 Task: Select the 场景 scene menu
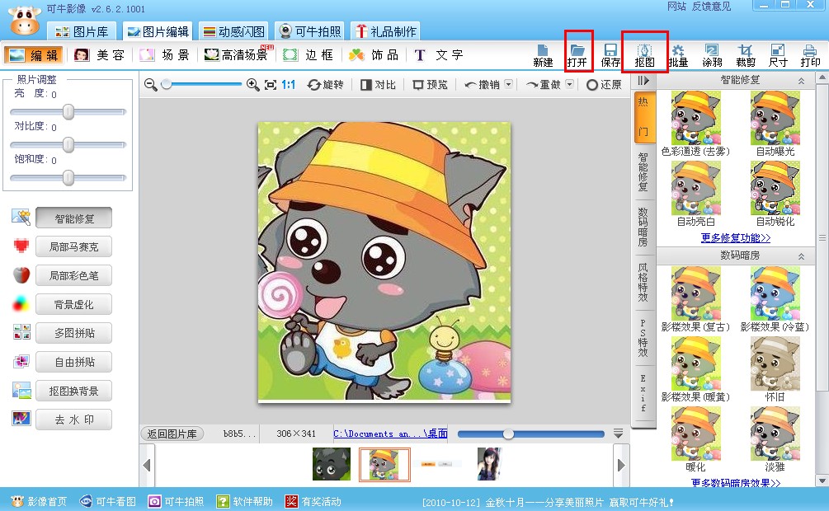click(165, 55)
